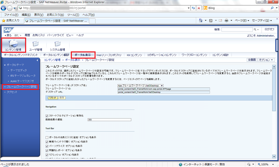279x167 pixels.
Task: Click the read mail icon
Action: [x=220, y=20]
